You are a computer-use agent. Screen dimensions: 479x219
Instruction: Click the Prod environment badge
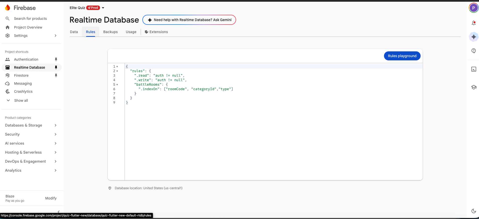pyautogui.click(x=93, y=8)
